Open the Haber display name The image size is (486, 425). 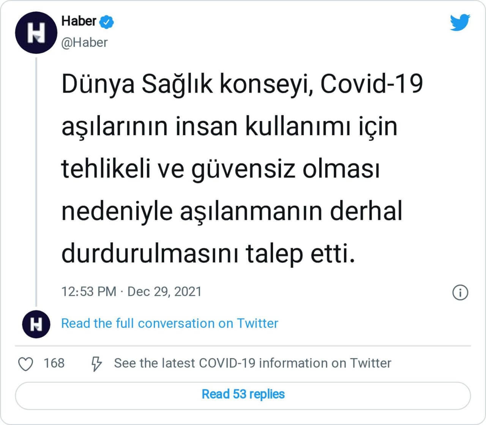(x=79, y=21)
